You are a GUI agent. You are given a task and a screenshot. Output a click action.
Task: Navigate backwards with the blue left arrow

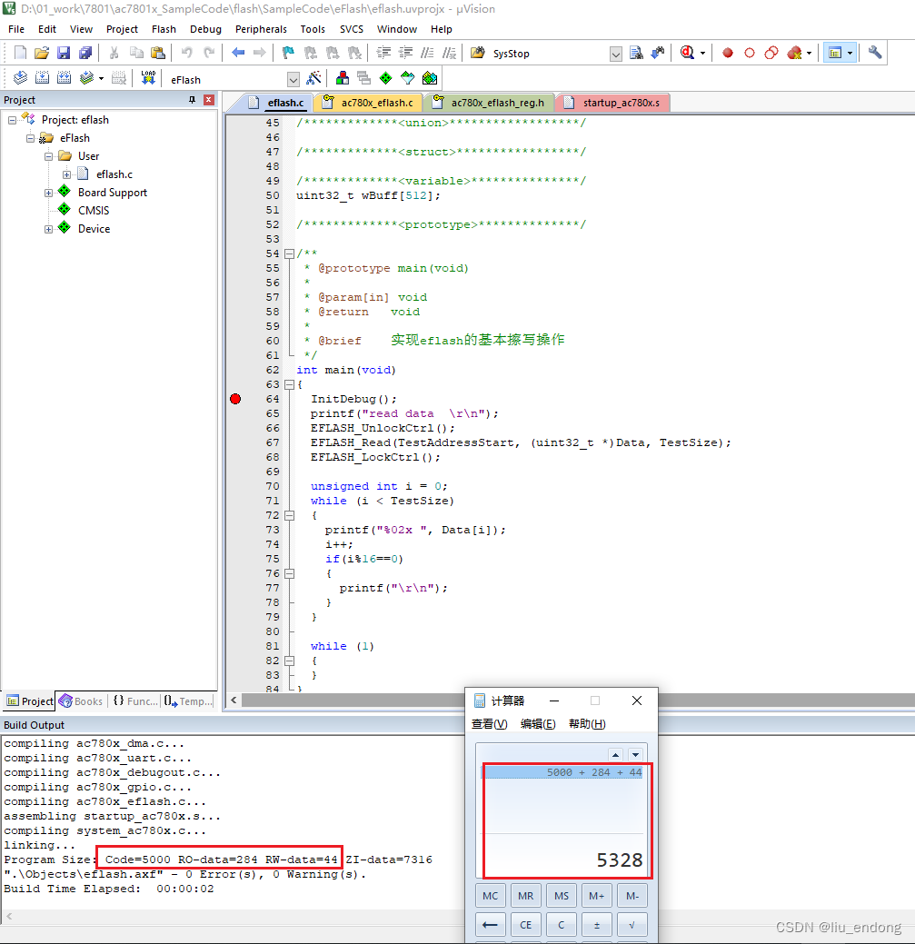(238, 53)
